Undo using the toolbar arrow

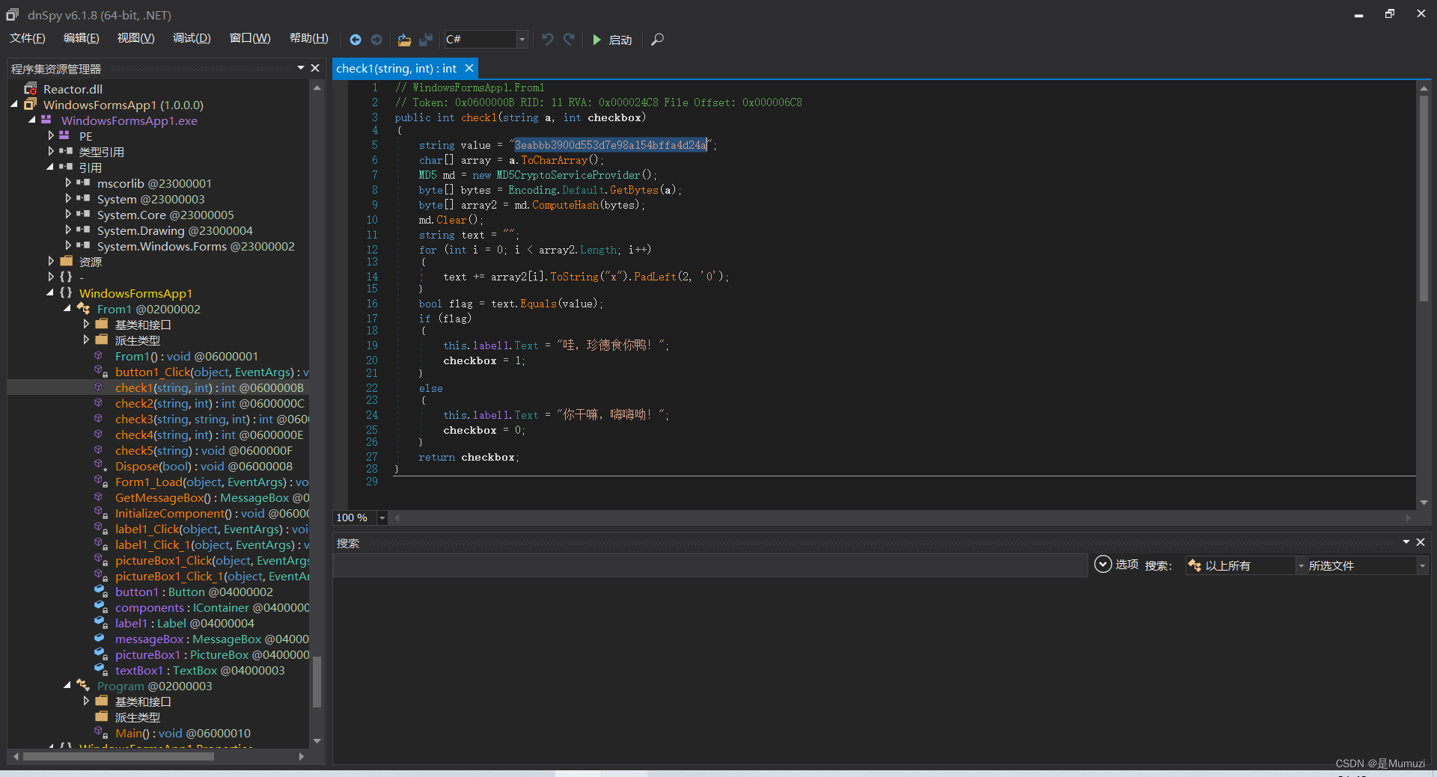point(547,40)
